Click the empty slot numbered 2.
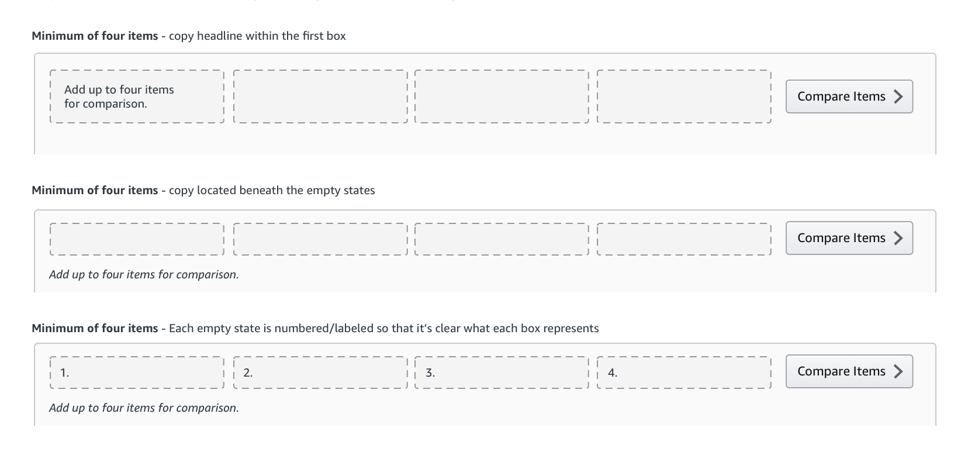This screenshot has width=954, height=455. [320, 373]
